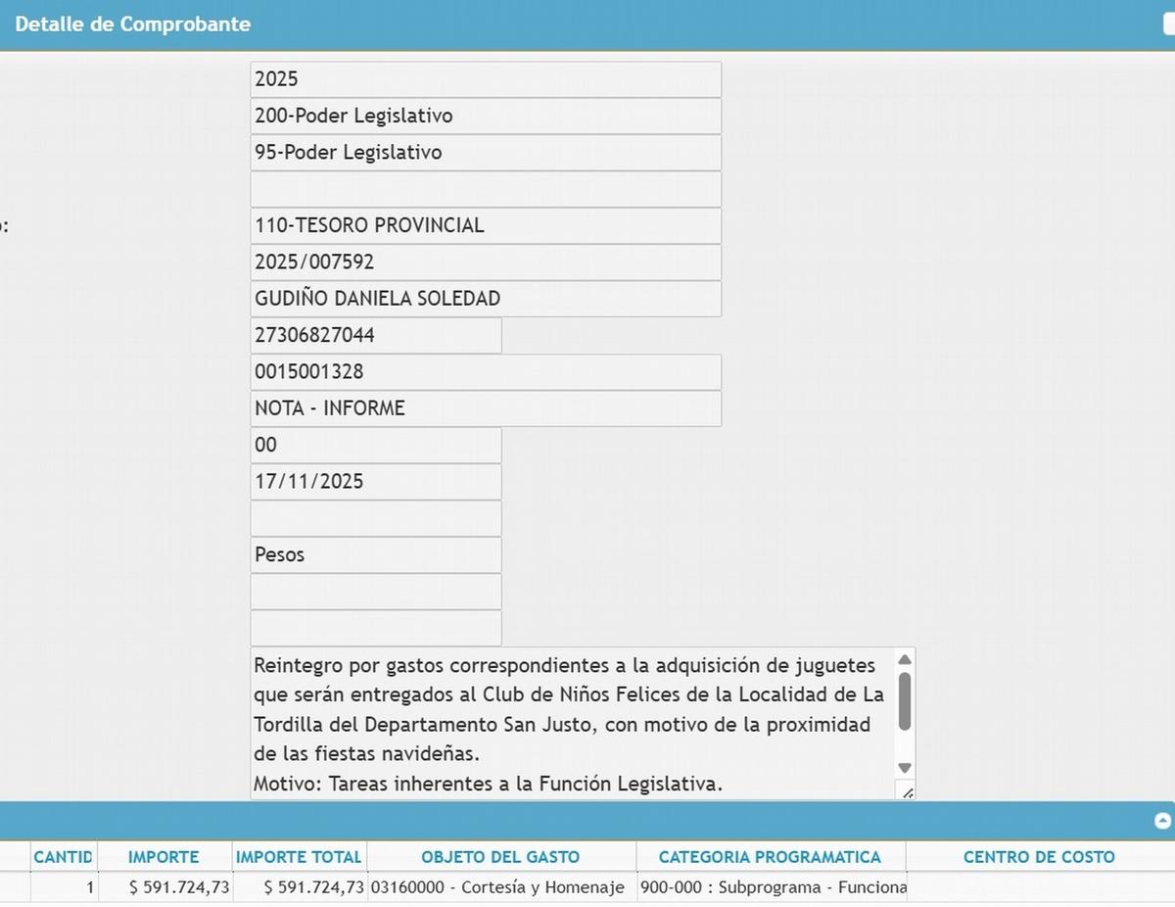
Task: Click the description box scrollbar thumb
Action: [x=905, y=701]
